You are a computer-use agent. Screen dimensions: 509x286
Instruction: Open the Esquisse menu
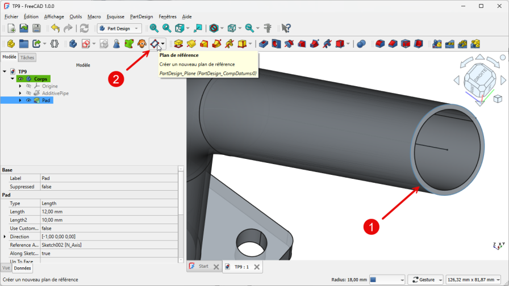(x=115, y=17)
